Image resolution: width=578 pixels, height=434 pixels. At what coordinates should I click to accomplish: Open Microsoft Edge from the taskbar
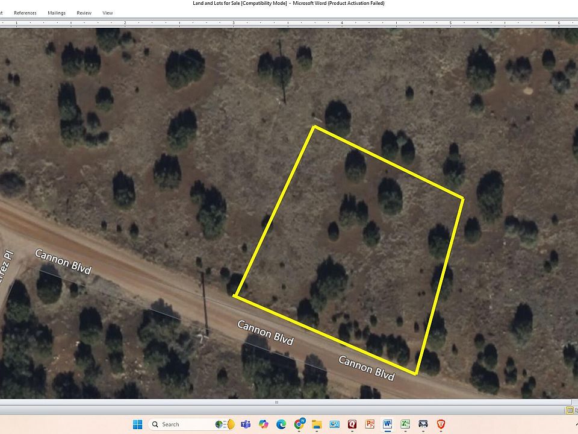point(281,424)
